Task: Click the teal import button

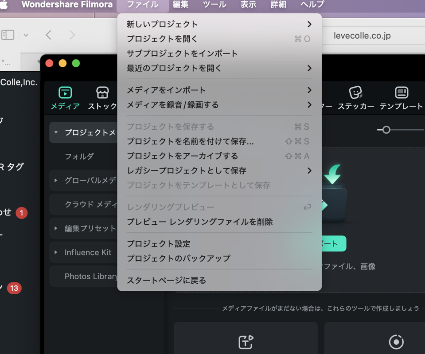Action: point(334,243)
